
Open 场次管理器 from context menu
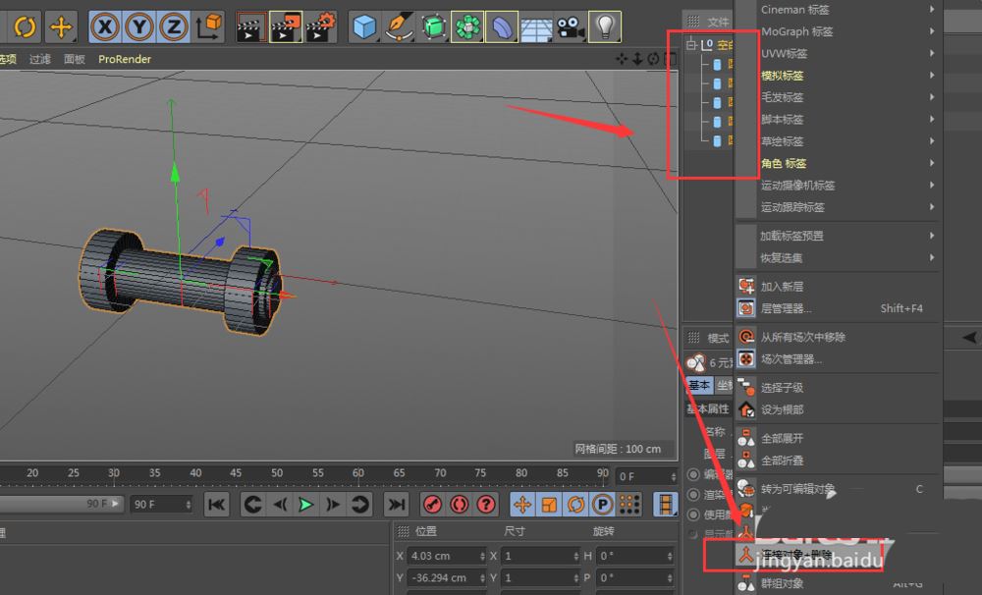840,359
